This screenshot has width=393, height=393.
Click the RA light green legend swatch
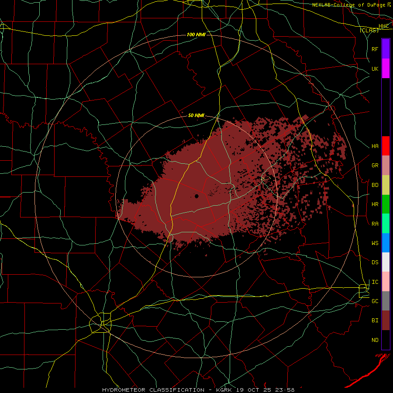tap(386, 224)
